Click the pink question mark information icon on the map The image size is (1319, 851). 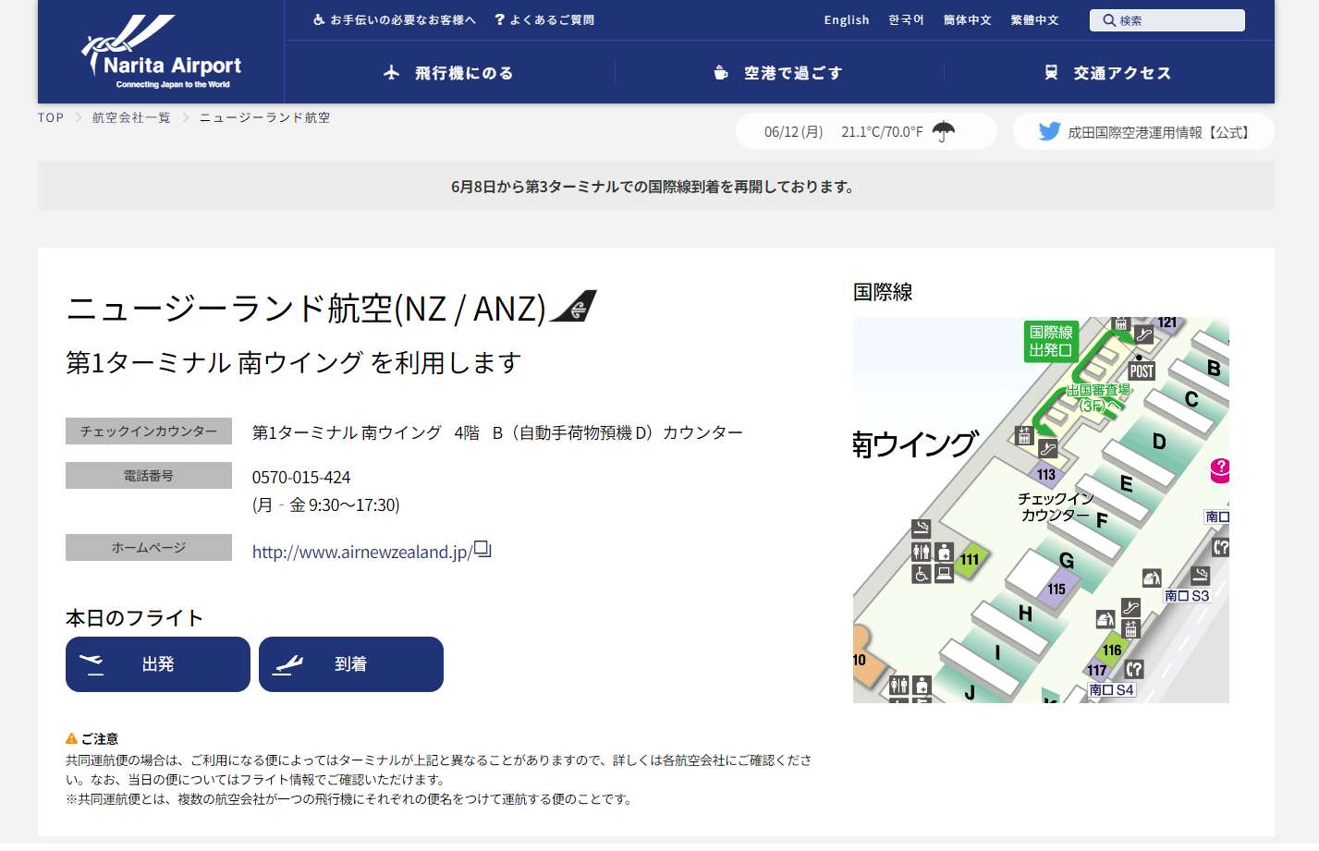1220,470
